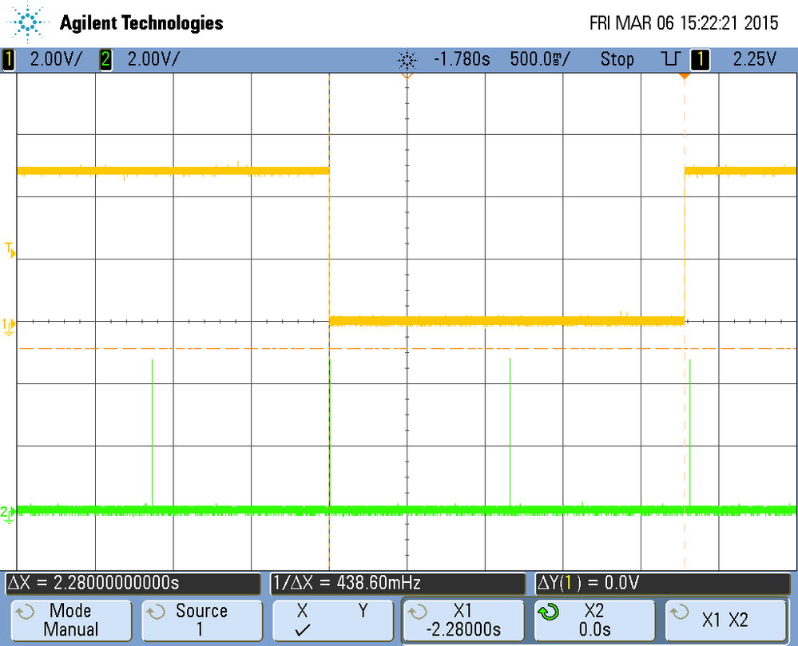Click the ΔX = 2.28000000000s readout
798x646 pixels.
(x=133, y=583)
